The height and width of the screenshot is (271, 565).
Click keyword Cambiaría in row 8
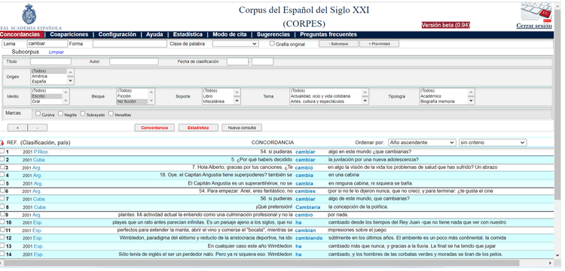[307, 207]
